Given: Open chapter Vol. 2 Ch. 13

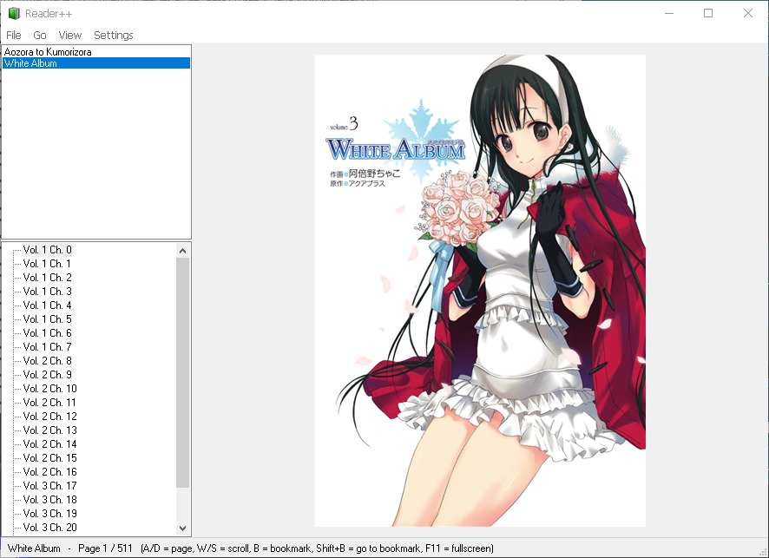Looking at the screenshot, I should (x=50, y=430).
